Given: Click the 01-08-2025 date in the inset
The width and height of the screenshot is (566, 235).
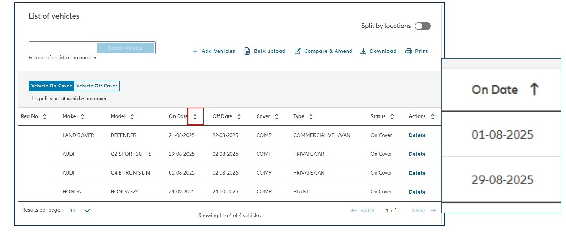Looking at the screenshot, I should click(x=502, y=135).
